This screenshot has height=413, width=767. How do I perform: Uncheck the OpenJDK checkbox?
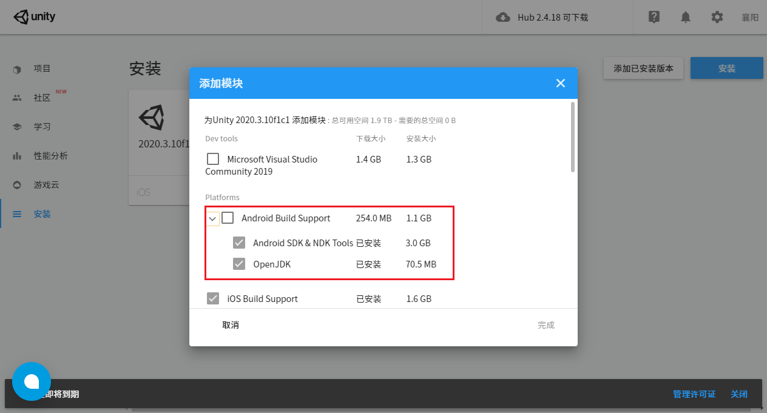(239, 264)
